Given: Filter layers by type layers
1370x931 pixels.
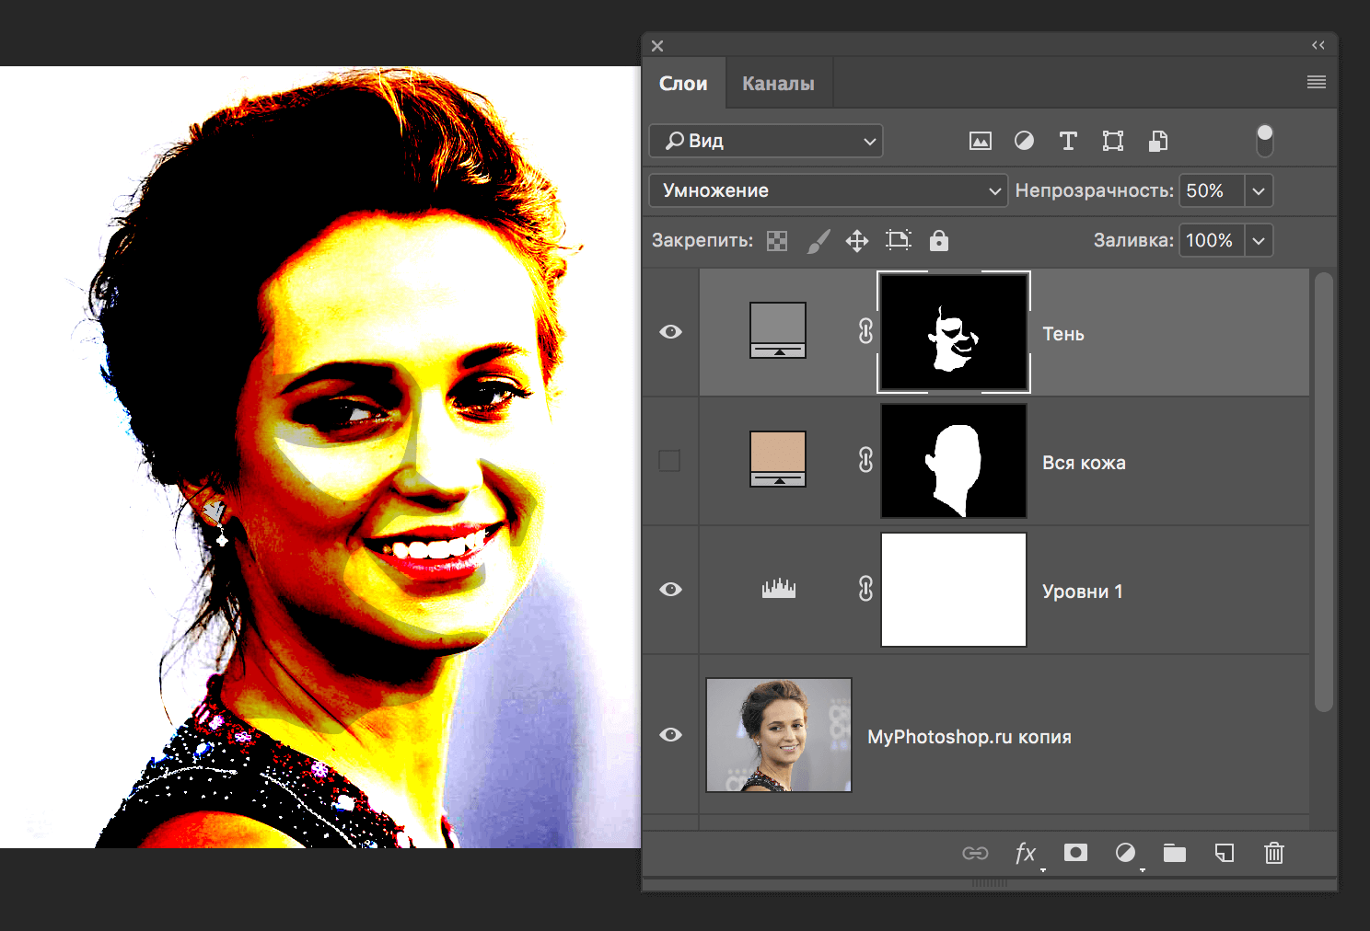Looking at the screenshot, I should 1068,141.
